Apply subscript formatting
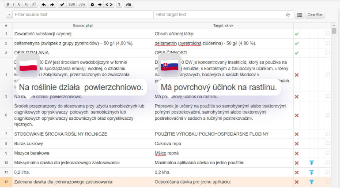The height and width of the screenshot is (188, 340). (x=26, y=4)
